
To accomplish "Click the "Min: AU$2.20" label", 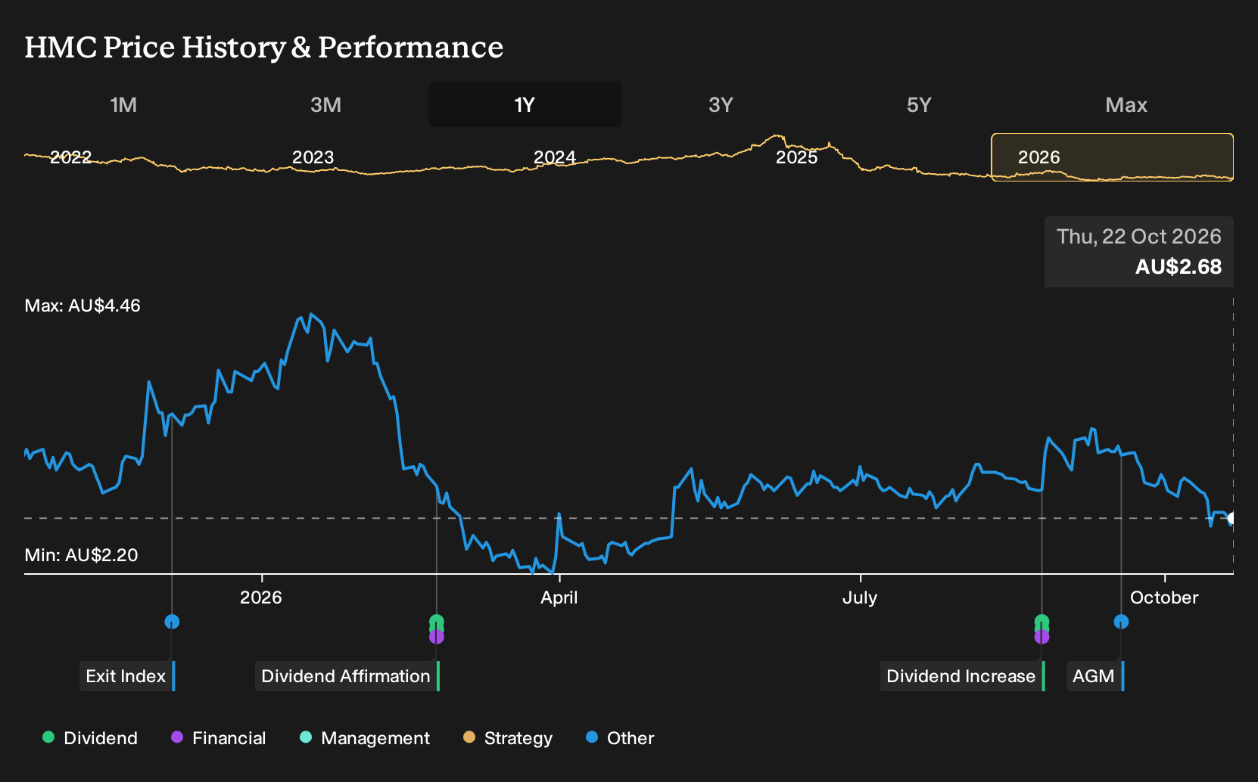I will [x=81, y=555].
